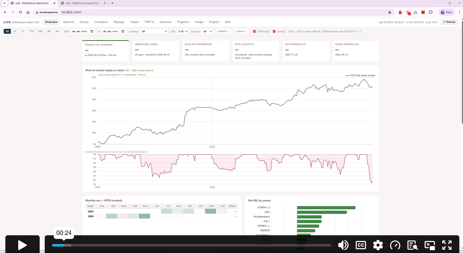Play the video with the play button
The height and width of the screenshot is (253, 463).
(x=23, y=245)
